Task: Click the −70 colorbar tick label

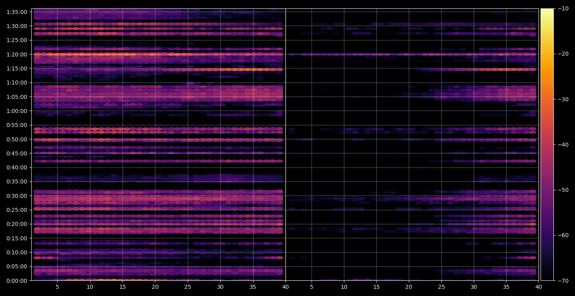Action: tap(562, 280)
